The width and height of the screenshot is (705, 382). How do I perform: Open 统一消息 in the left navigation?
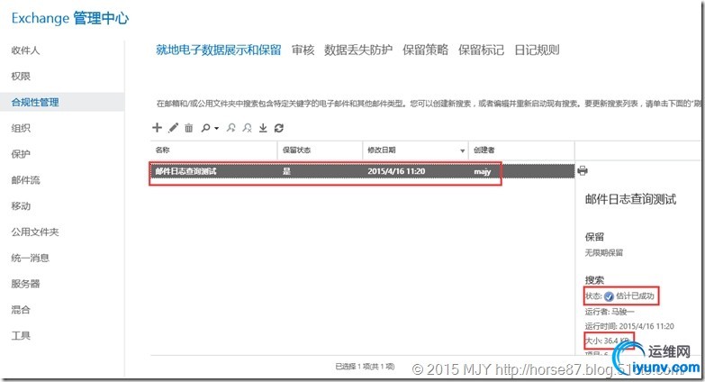point(30,258)
